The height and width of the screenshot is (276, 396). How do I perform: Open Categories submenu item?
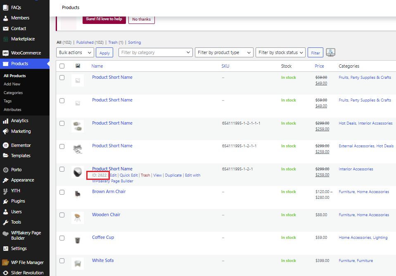point(13,92)
